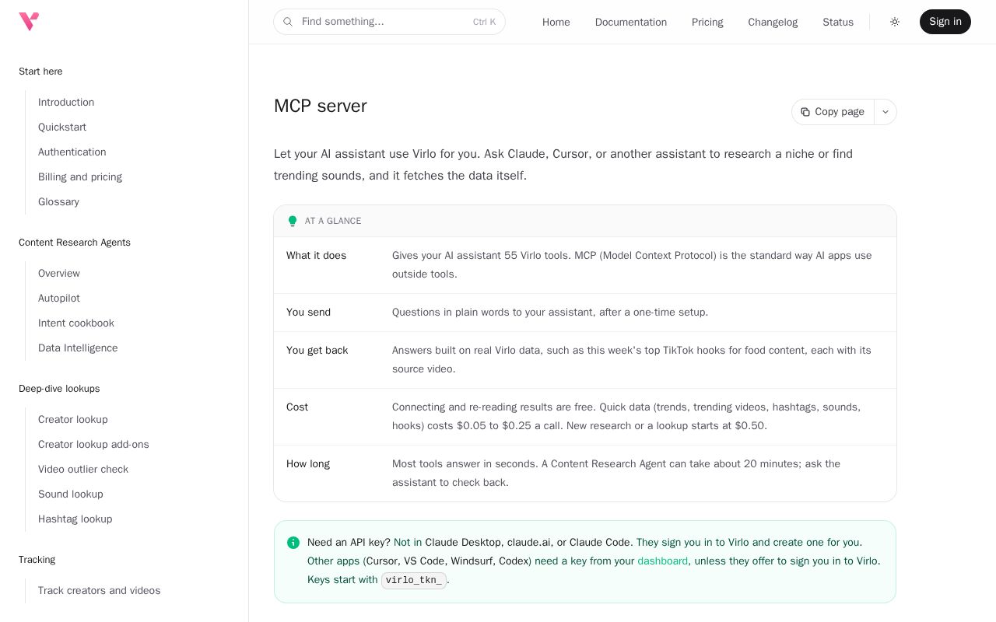Open the Status page link
996x622 pixels.
pyautogui.click(x=838, y=22)
